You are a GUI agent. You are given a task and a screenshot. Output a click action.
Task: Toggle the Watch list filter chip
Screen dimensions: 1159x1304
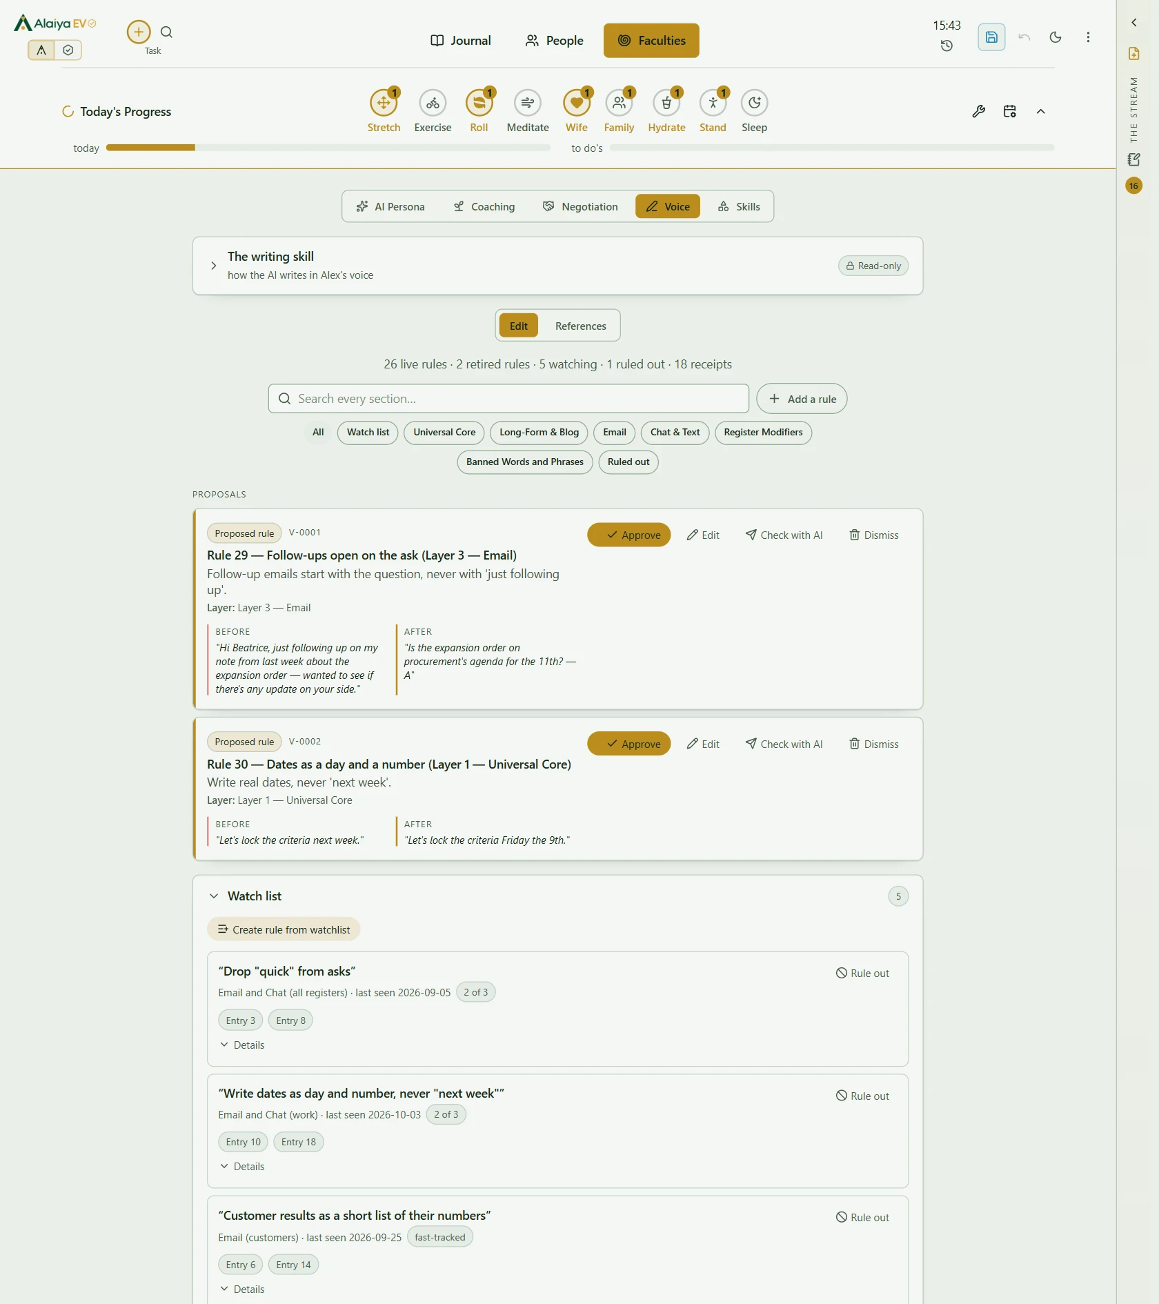click(368, 433)
